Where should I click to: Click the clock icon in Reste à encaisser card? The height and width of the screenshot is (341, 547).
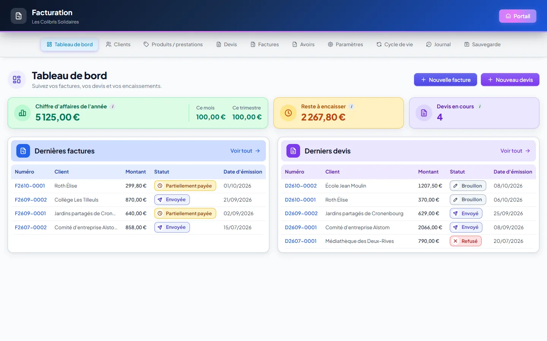point(288,113)
